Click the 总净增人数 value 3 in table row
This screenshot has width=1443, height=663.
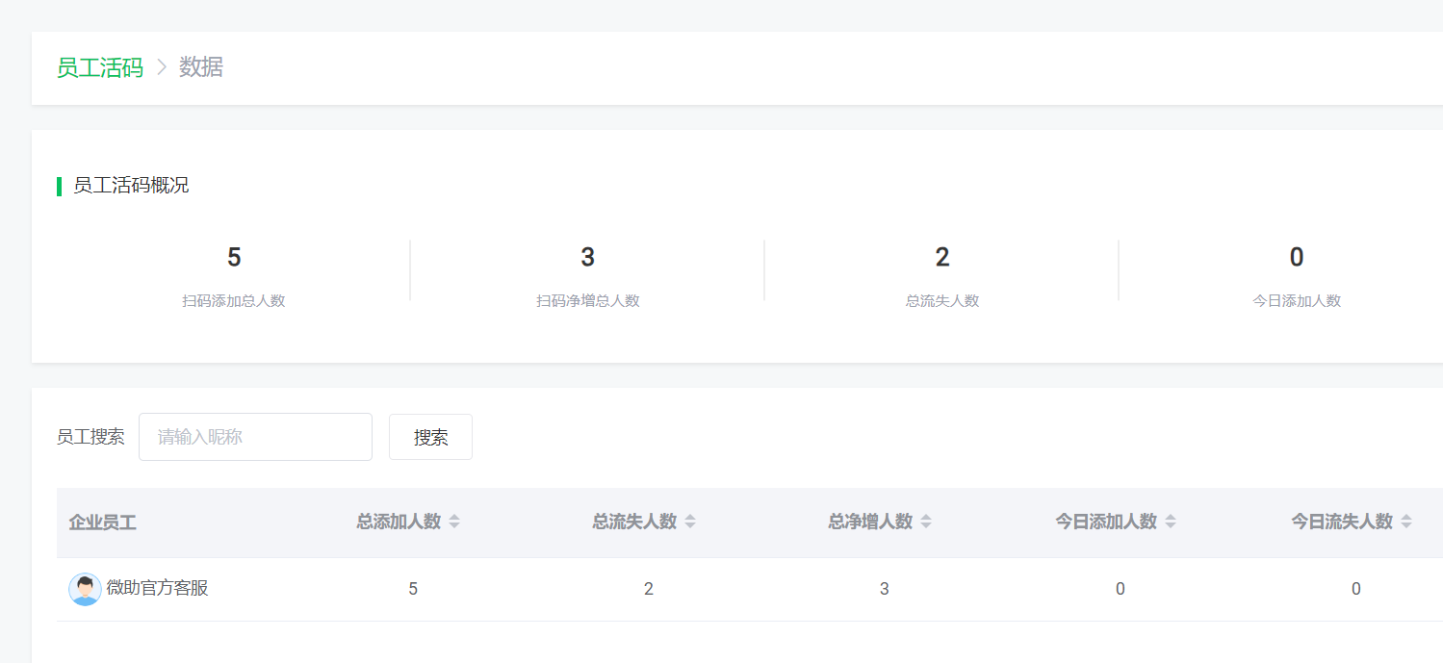[x=884, y=589]
